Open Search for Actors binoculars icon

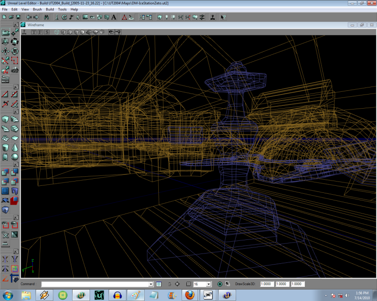tap(46, 17)
